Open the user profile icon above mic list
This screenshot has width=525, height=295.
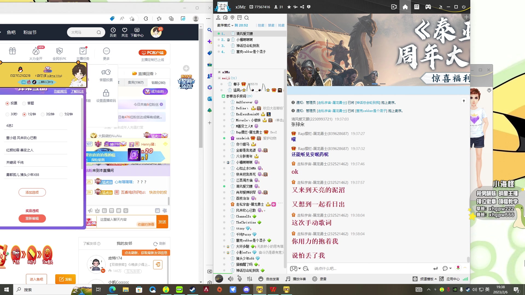point(218,18)
